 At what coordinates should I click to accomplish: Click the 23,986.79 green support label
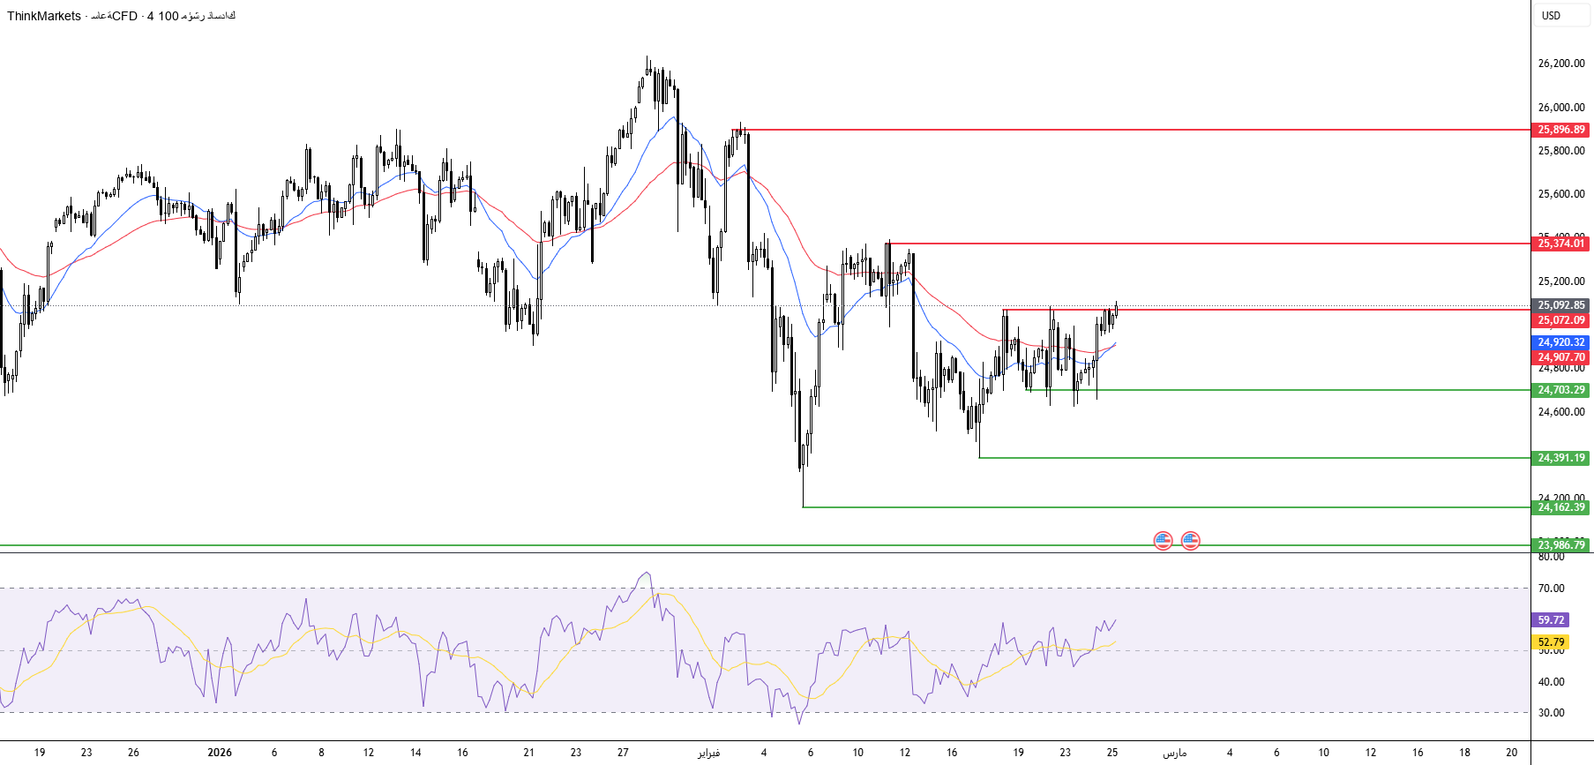coord(1560,545)
